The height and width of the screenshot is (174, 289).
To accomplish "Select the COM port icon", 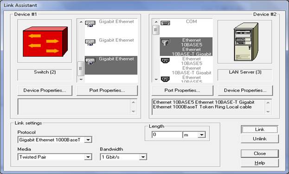I will (x=165, y=23).
